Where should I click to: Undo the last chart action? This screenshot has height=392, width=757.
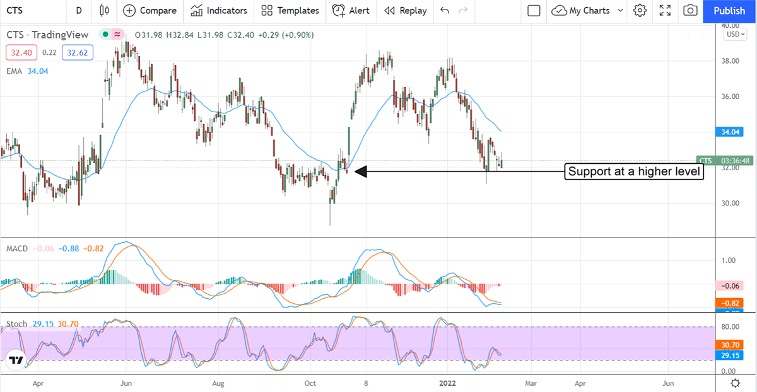point(445,11)
